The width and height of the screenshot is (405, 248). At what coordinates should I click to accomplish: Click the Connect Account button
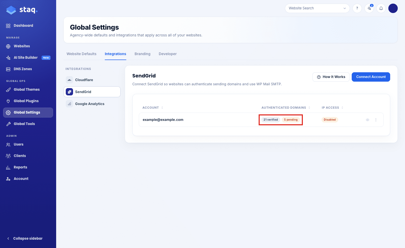point(371,77)
